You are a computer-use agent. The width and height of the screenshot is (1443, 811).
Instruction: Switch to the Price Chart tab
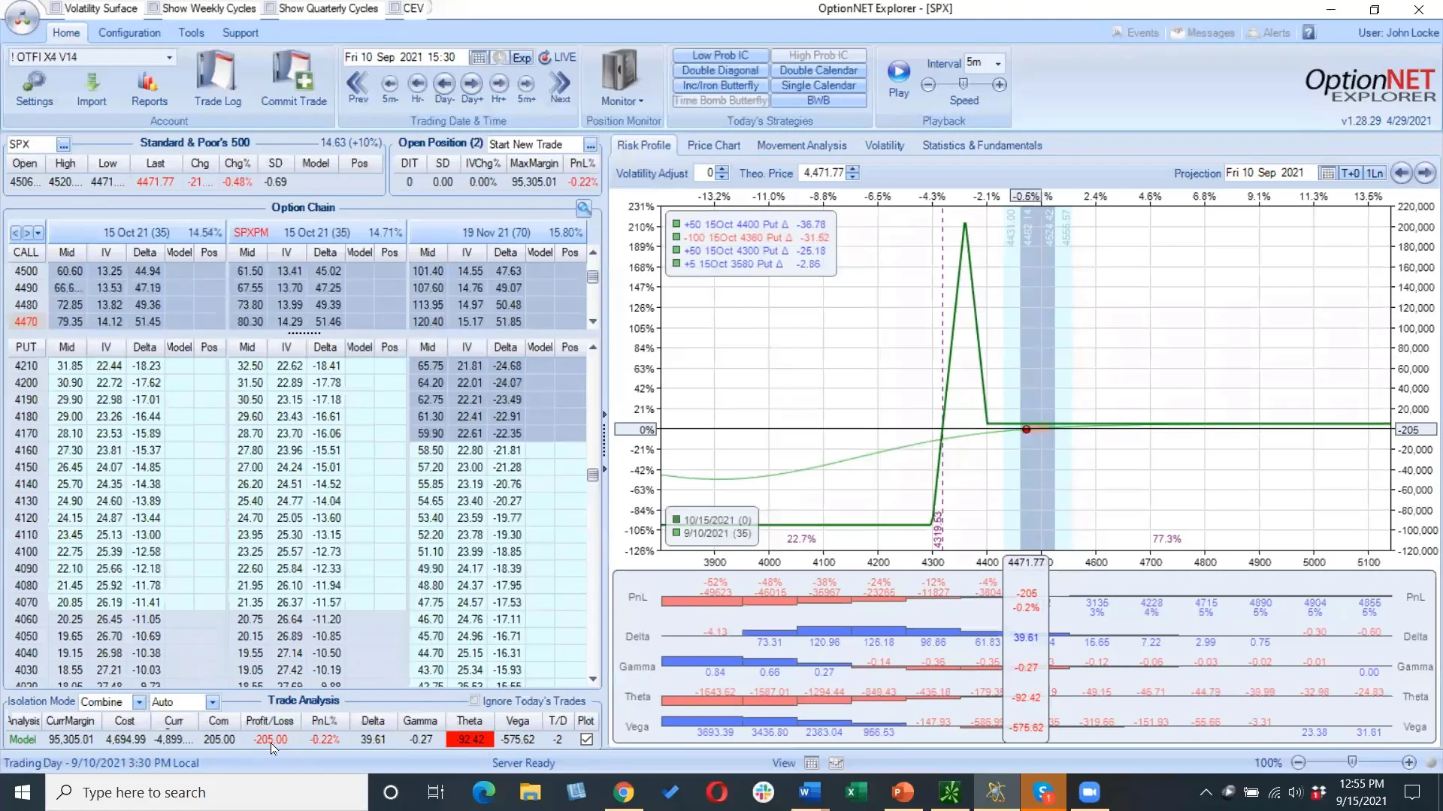click(x=713, y=146)
